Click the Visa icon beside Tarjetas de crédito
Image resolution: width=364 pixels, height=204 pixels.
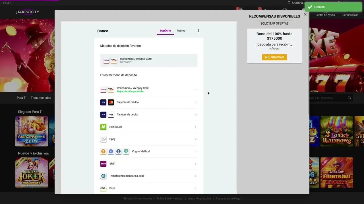(x=103, y=102)
